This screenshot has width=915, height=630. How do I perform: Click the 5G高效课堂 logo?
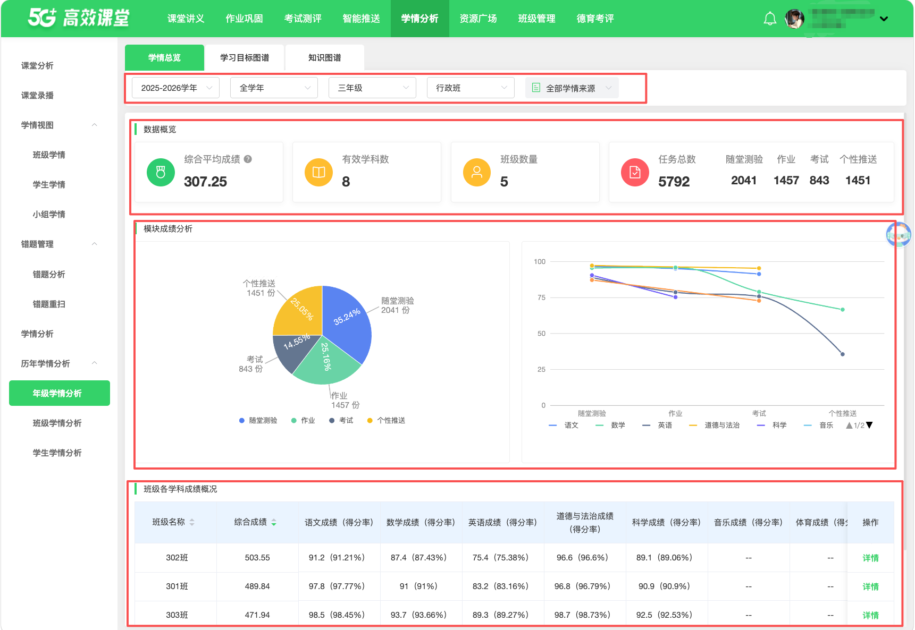pyautogui.click(x=79, y=18)
